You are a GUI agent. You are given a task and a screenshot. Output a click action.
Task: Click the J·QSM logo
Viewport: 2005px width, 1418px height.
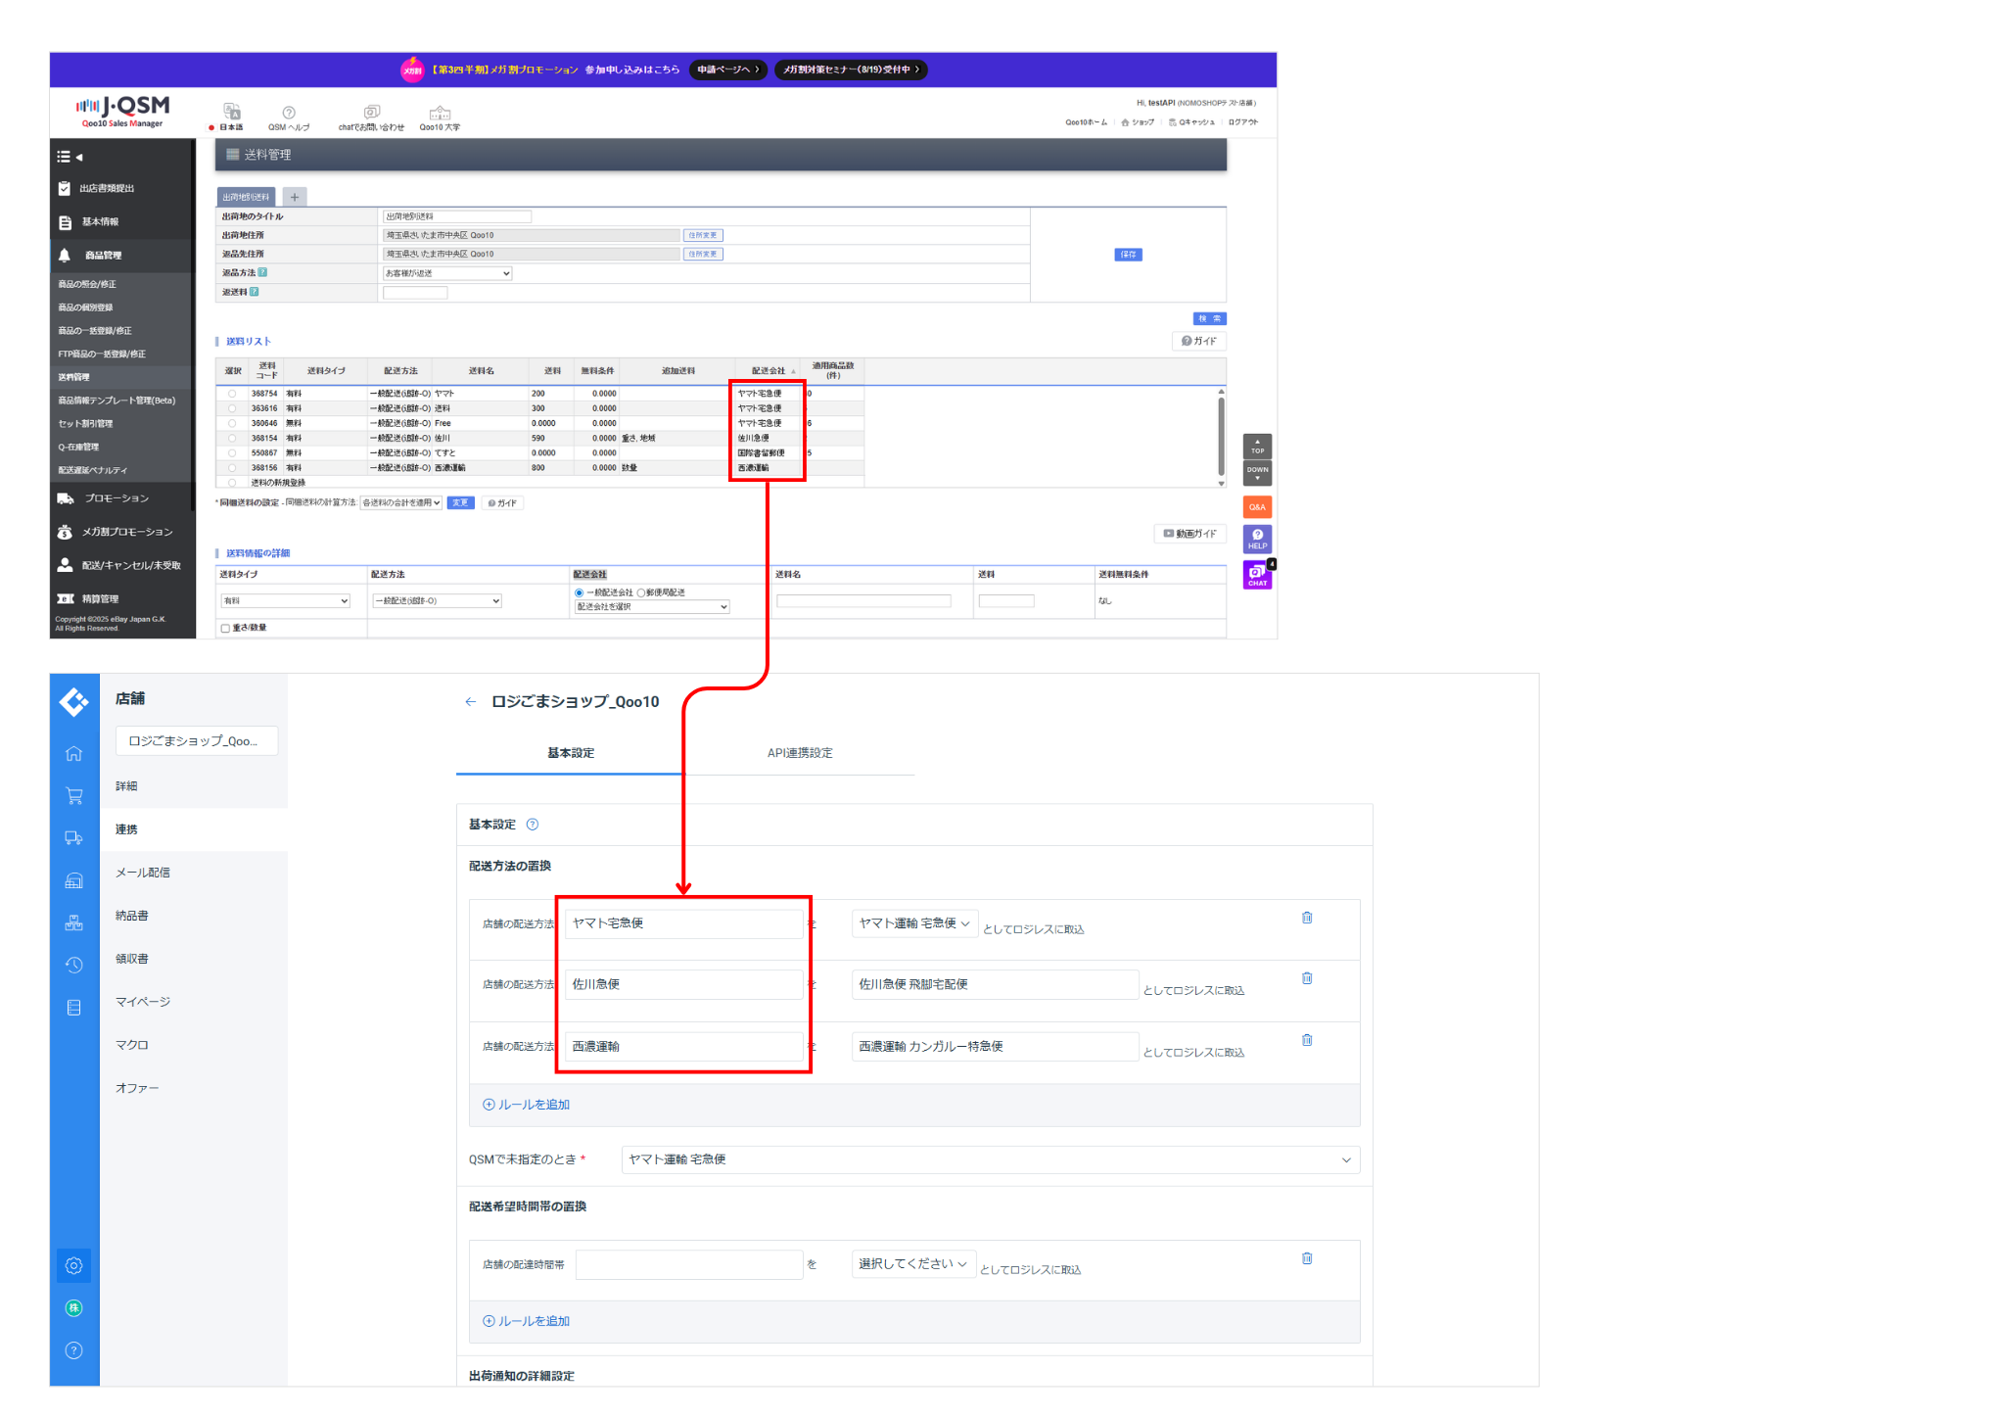pyautogui.click(x=122, y=111)
